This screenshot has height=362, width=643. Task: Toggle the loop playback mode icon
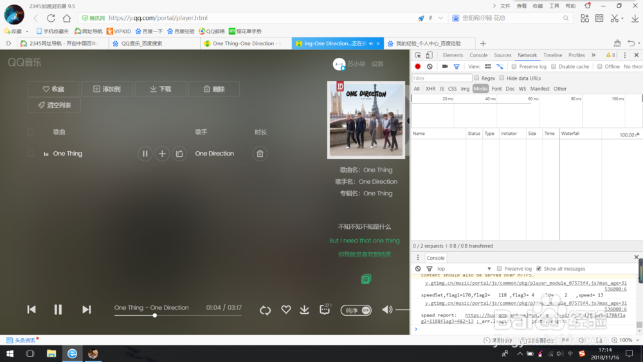(x=265, y=310)
